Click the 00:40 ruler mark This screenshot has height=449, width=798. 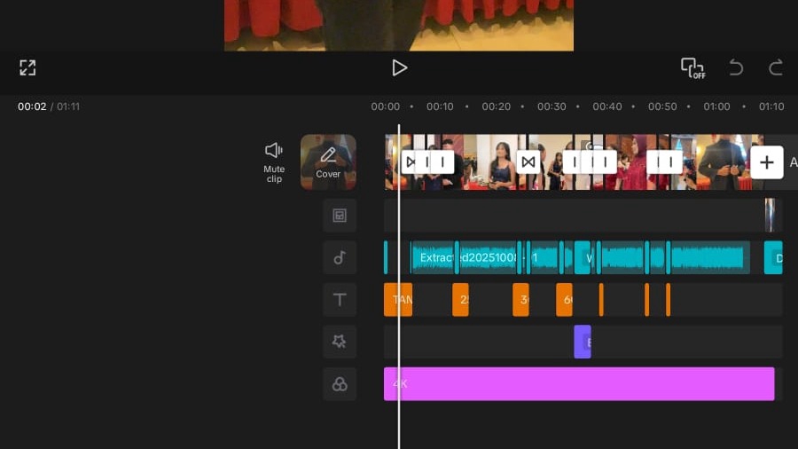coord(607,106)
